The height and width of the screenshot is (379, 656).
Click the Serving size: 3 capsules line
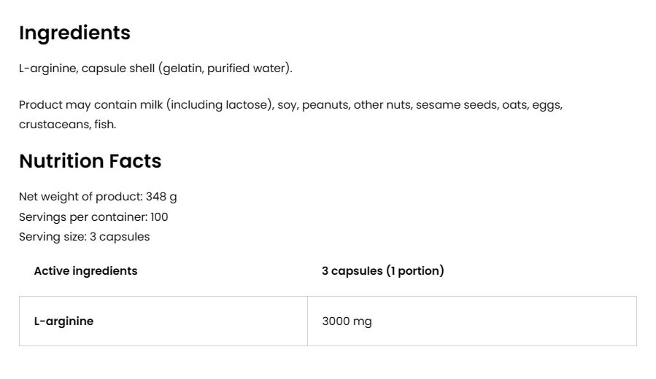(84, 237)
